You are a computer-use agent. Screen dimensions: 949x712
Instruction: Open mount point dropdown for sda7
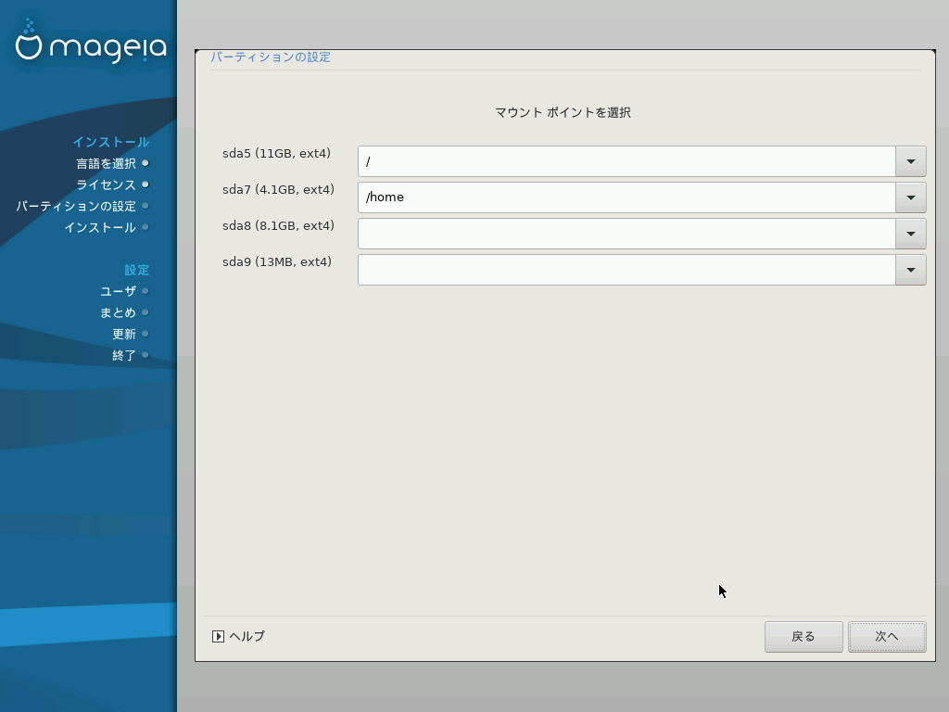coord(911,197)
